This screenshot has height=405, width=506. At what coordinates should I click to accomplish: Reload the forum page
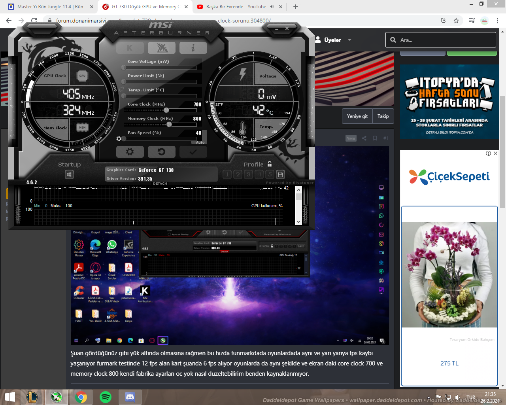pos(34,21)
